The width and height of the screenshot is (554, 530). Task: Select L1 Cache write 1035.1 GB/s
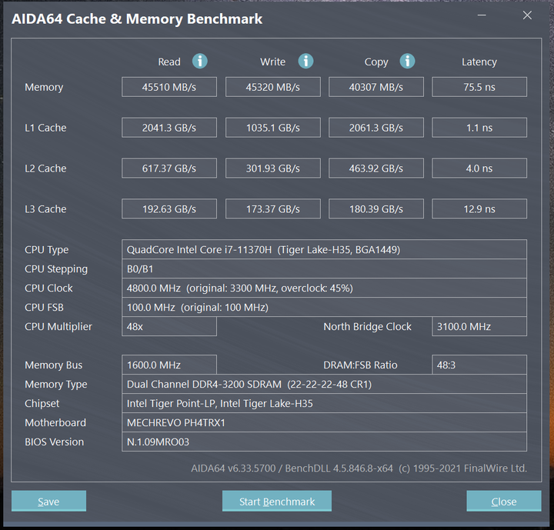click(x=272, y=128)
